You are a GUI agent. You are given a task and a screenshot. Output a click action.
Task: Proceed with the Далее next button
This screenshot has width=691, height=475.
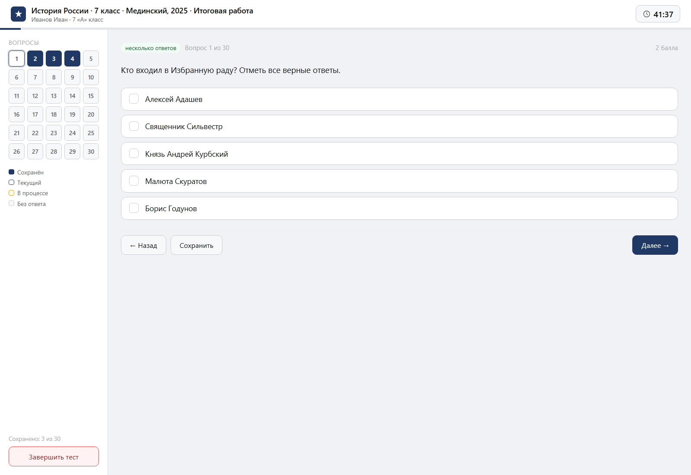coord(655,245)
